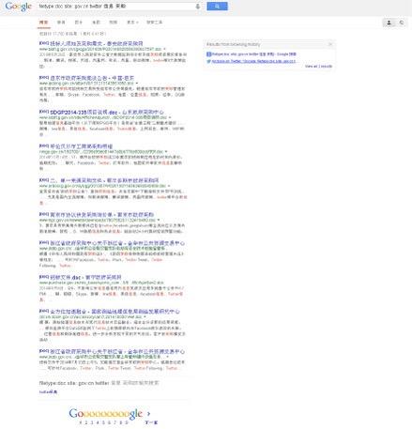This screenshot has width=412, height=429.
Task: Click the Goooooogle pagination logo
Action: pos(106,413)
